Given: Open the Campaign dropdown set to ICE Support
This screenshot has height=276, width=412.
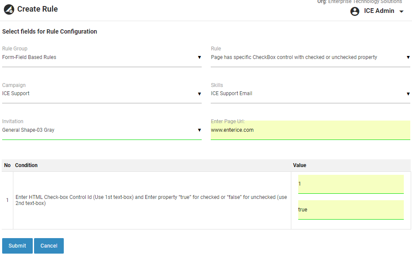Looking at the screenshot, I should point(102,93).
